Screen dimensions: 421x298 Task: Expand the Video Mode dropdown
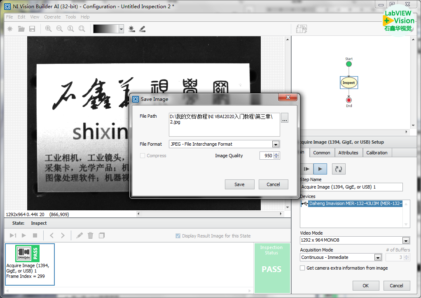tap(406, 241)
